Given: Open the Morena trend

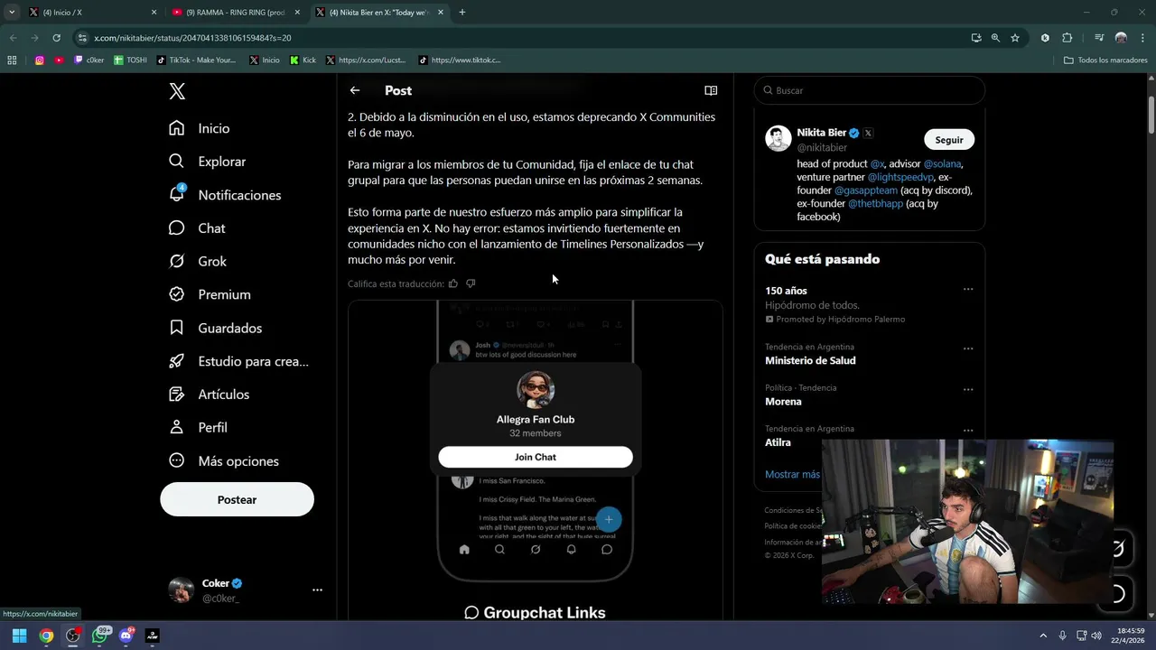Looking at the screenshot, I should pyautogui.click(x=783, y=401).
